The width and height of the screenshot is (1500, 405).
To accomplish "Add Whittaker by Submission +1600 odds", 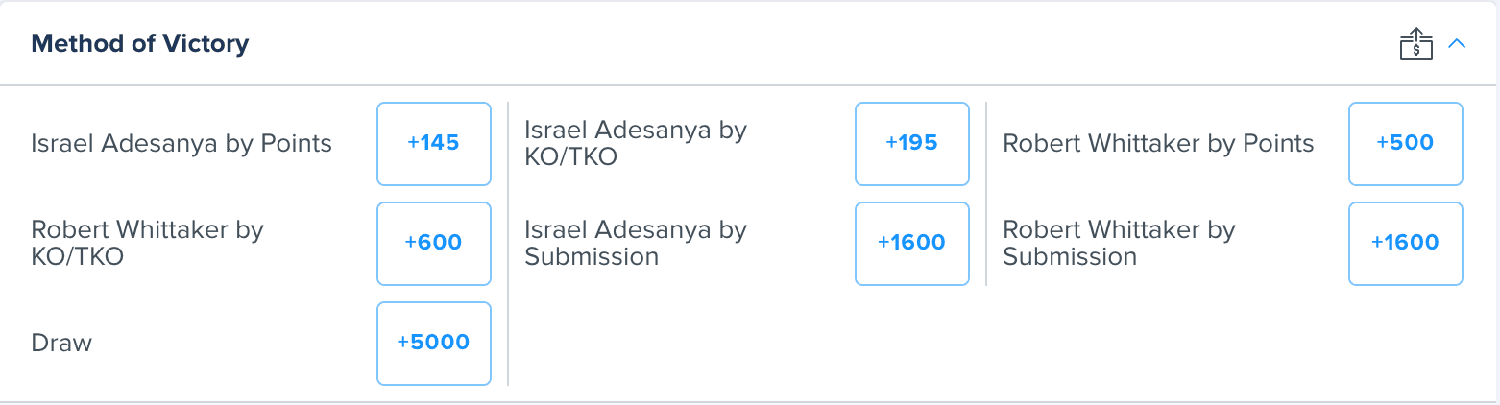I will [1406, 244].
